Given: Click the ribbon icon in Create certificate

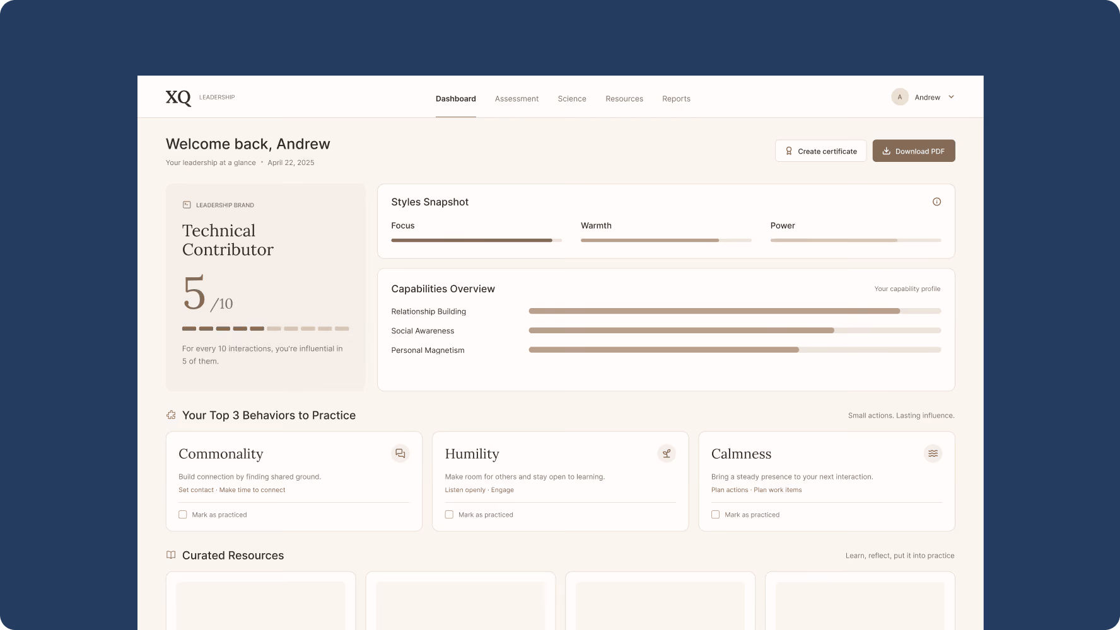Looking at the screenshot, I should [x=789, y=151].
